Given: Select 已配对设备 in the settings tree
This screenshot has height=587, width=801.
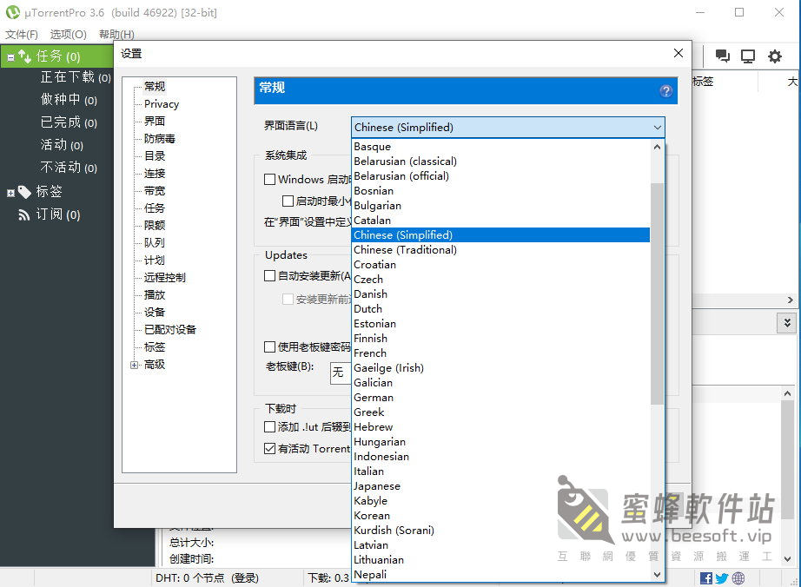Looking at the screenshot, I should click(170, 329).
